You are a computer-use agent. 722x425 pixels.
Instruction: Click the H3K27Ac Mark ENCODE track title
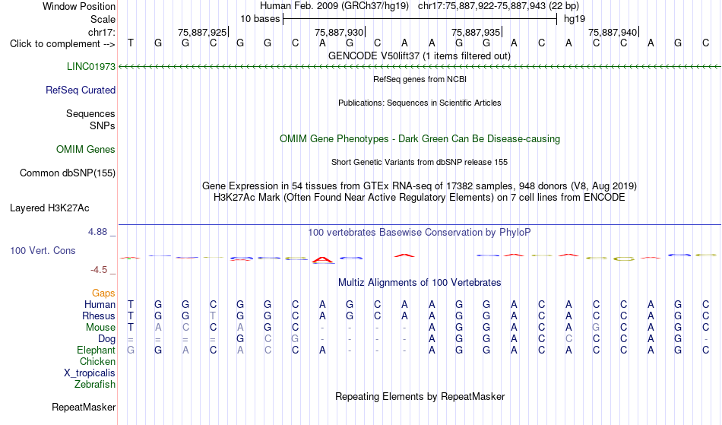click(420, 197)
